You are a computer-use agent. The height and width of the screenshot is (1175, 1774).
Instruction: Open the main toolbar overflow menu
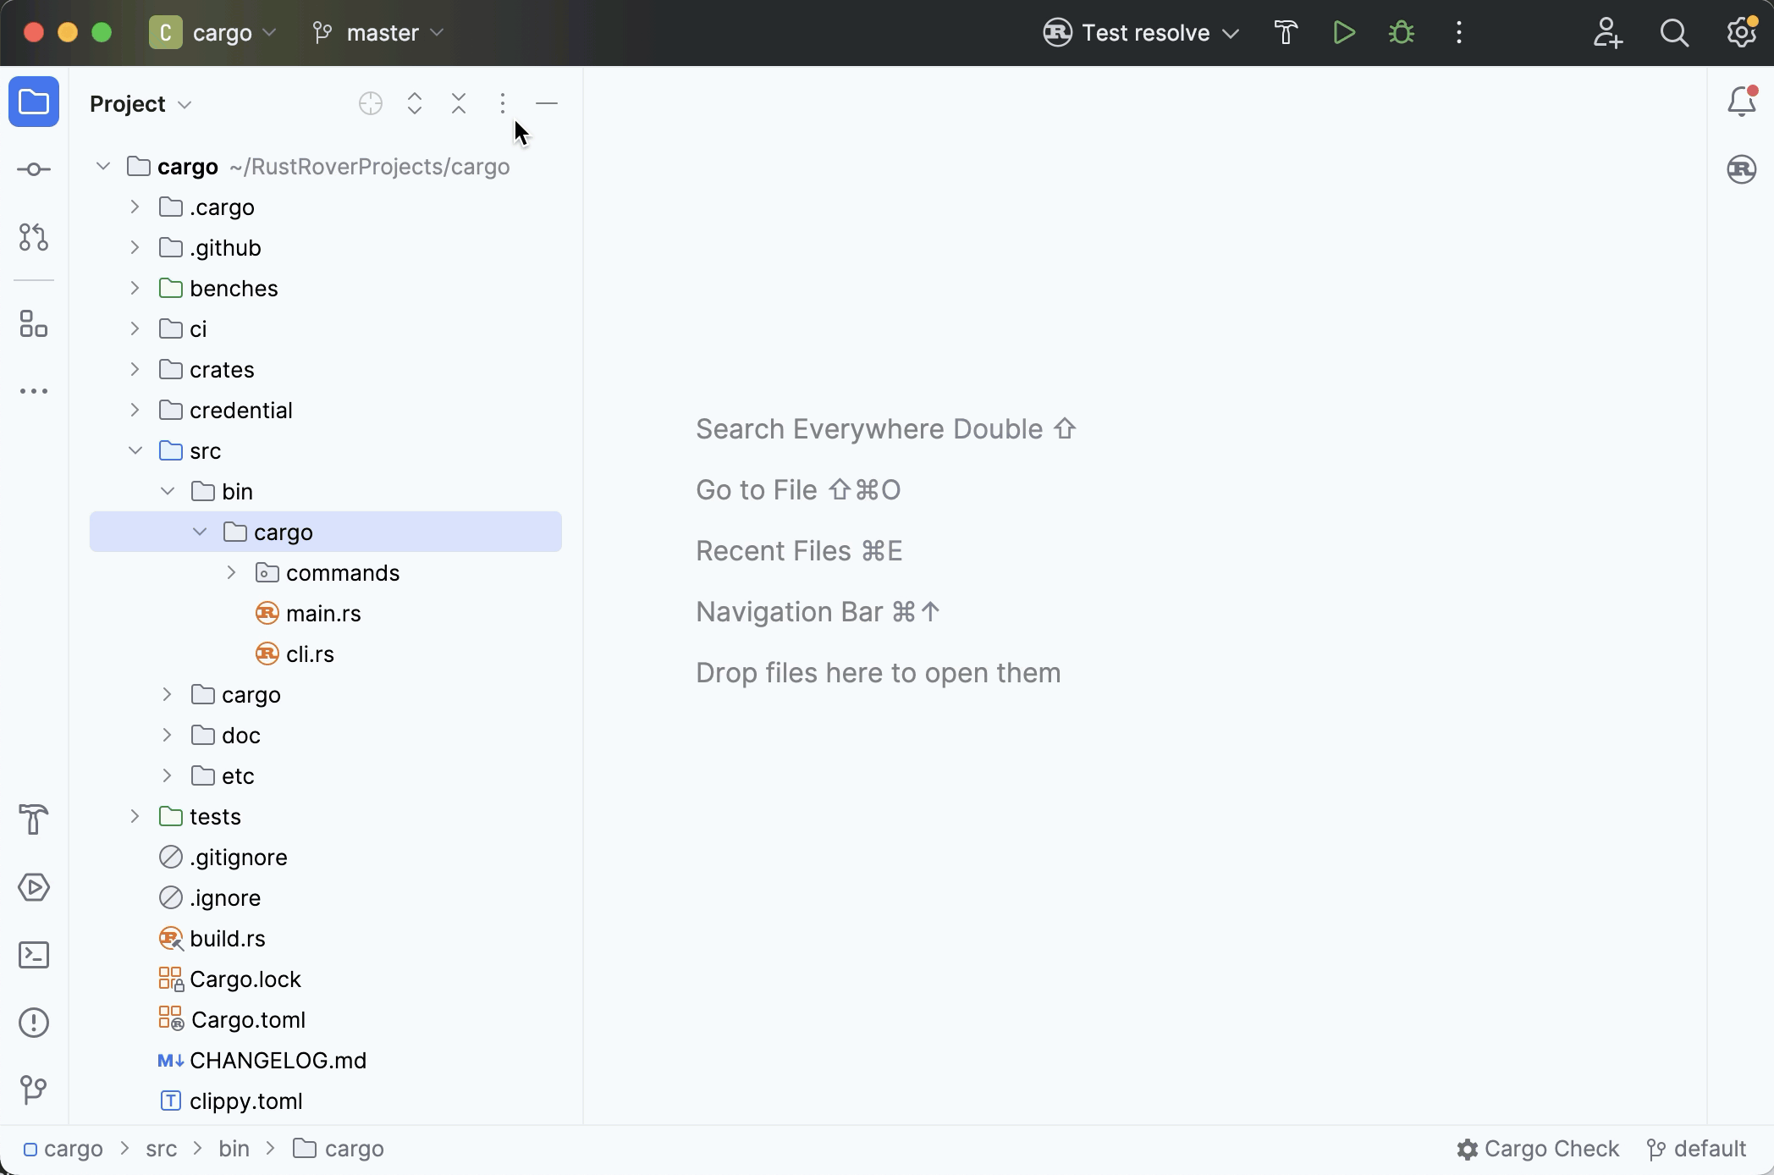[1459, 32]
